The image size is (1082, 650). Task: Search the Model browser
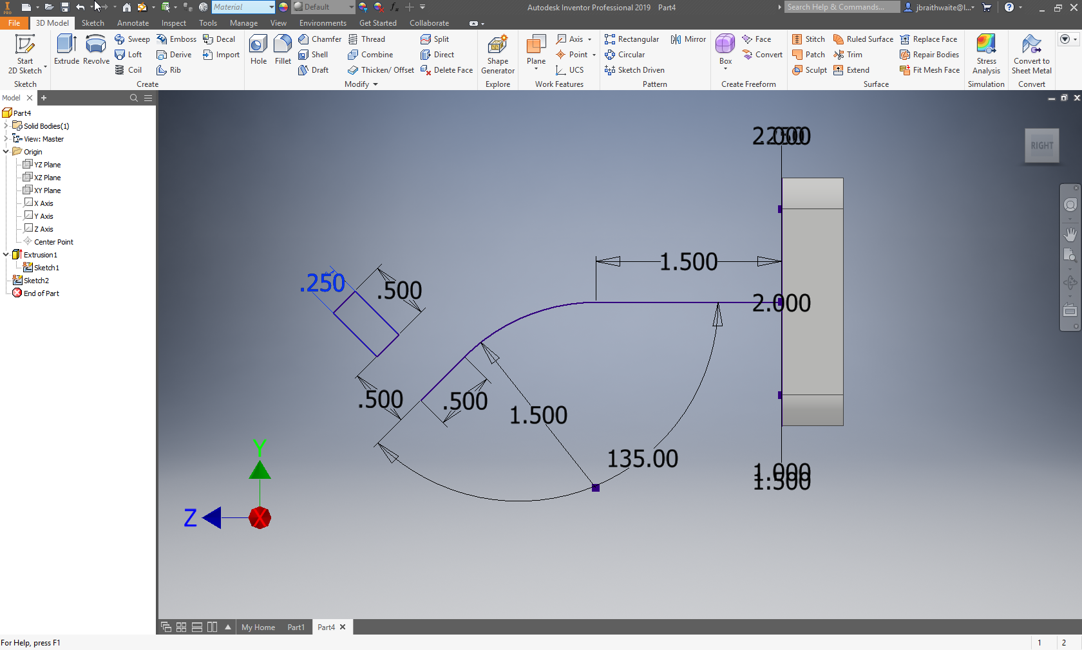pyautogui.click(x=134, y=98)
